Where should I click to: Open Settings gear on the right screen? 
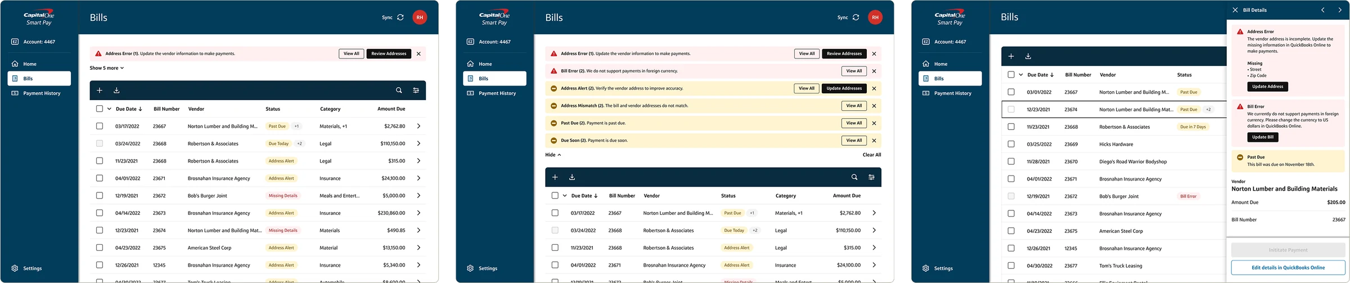[926, 268]
